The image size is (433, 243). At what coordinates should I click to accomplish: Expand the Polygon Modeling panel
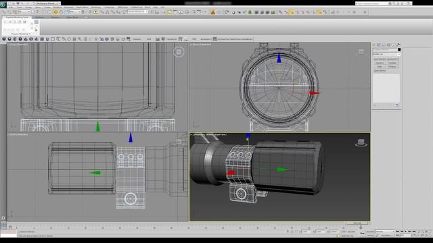pos(21,34)
